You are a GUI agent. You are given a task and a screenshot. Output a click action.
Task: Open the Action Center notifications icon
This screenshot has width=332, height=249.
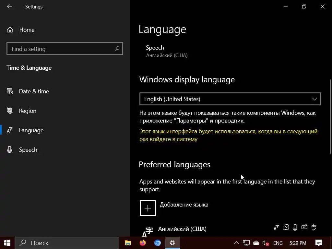[318, 243]
